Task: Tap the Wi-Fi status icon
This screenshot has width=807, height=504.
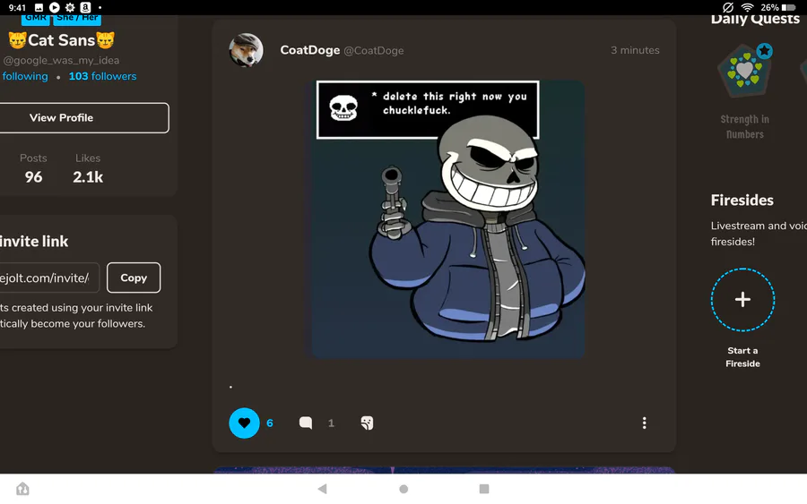Action: pos(747,7)
